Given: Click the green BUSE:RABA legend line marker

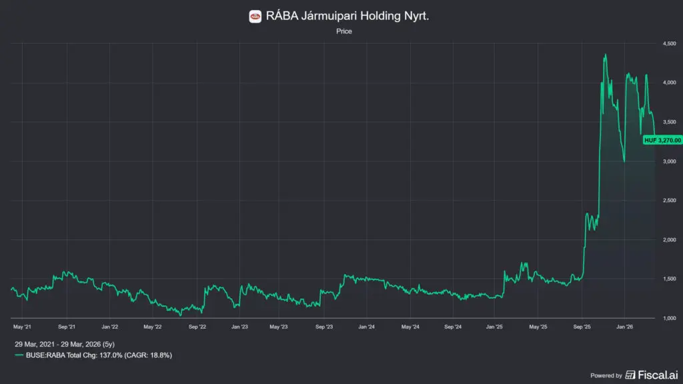Looking at the screenshot, I should 19,355.
